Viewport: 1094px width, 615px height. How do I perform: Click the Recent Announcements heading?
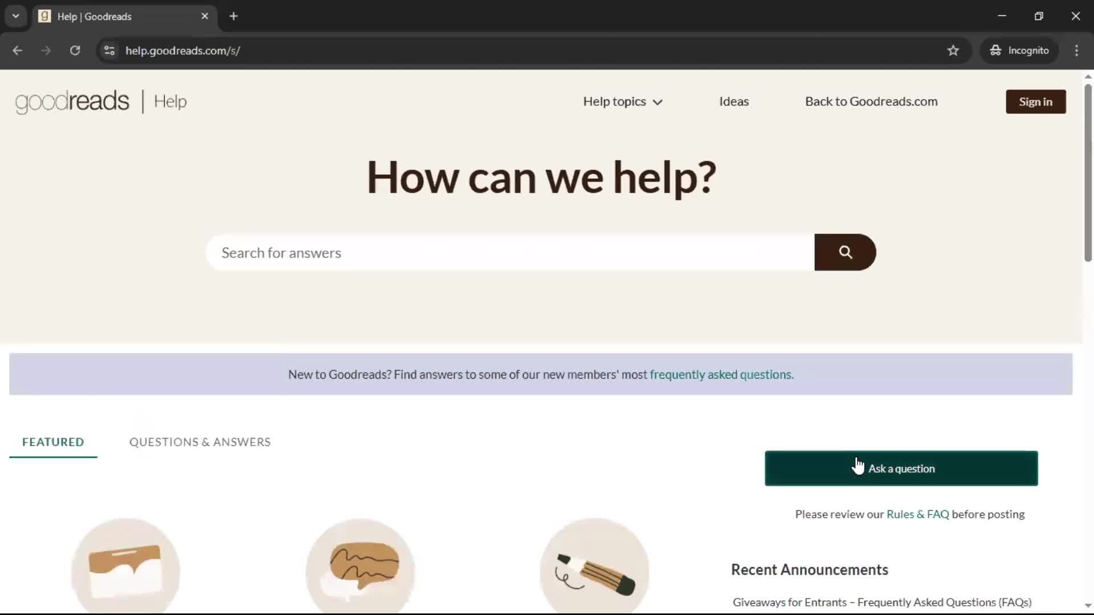click(809, 569)
